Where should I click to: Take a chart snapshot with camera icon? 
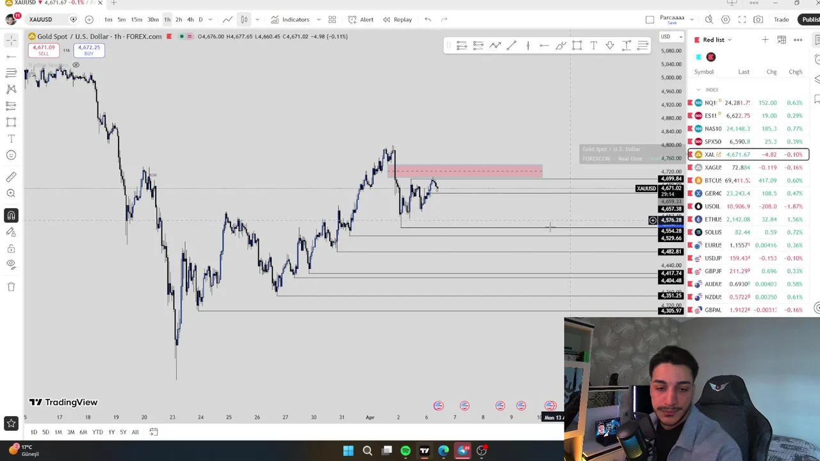click(x=758, y=19)
